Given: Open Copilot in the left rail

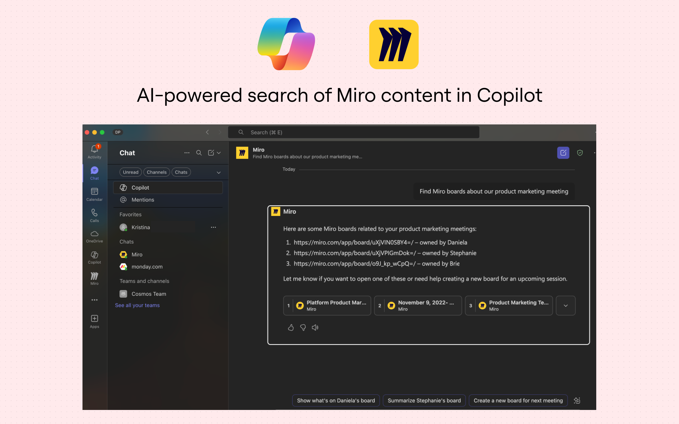Looking at the screenshot, I should 94,258.
